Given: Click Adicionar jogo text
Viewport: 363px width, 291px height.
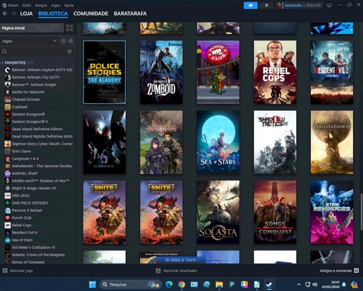Looking at the screenshot, I should tap(21, 271).
